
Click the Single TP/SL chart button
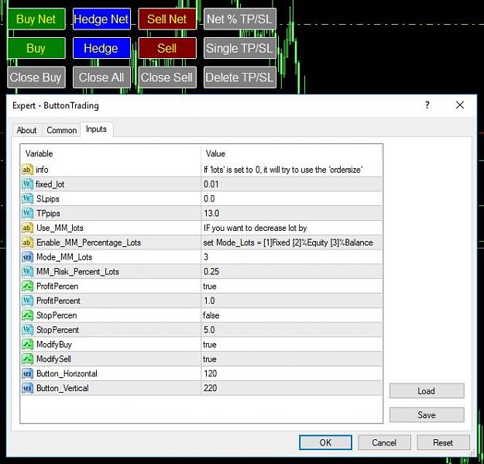tap(240, 48)
